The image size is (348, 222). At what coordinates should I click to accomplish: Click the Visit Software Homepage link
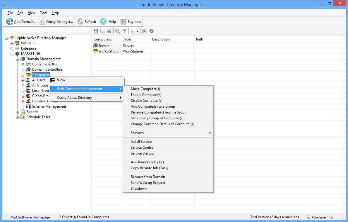30,217
